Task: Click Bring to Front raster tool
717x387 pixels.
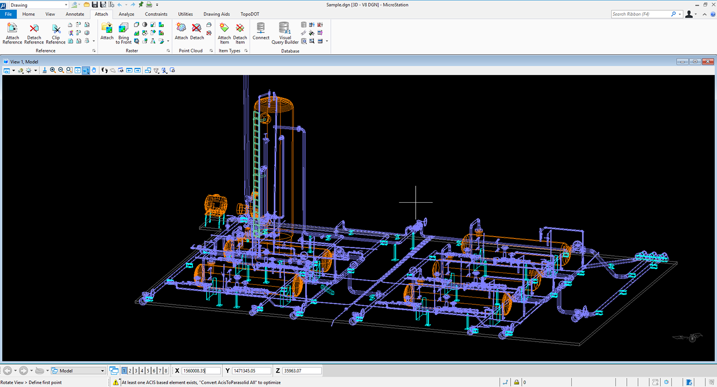Action: pos(124,33)
